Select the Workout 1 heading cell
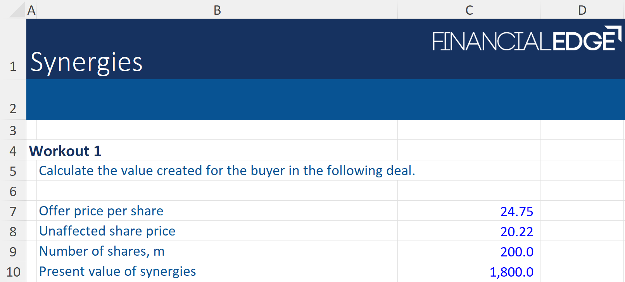The width and height of the screenshot is (625, 282). pyautogui.click(x=65, y=151)
